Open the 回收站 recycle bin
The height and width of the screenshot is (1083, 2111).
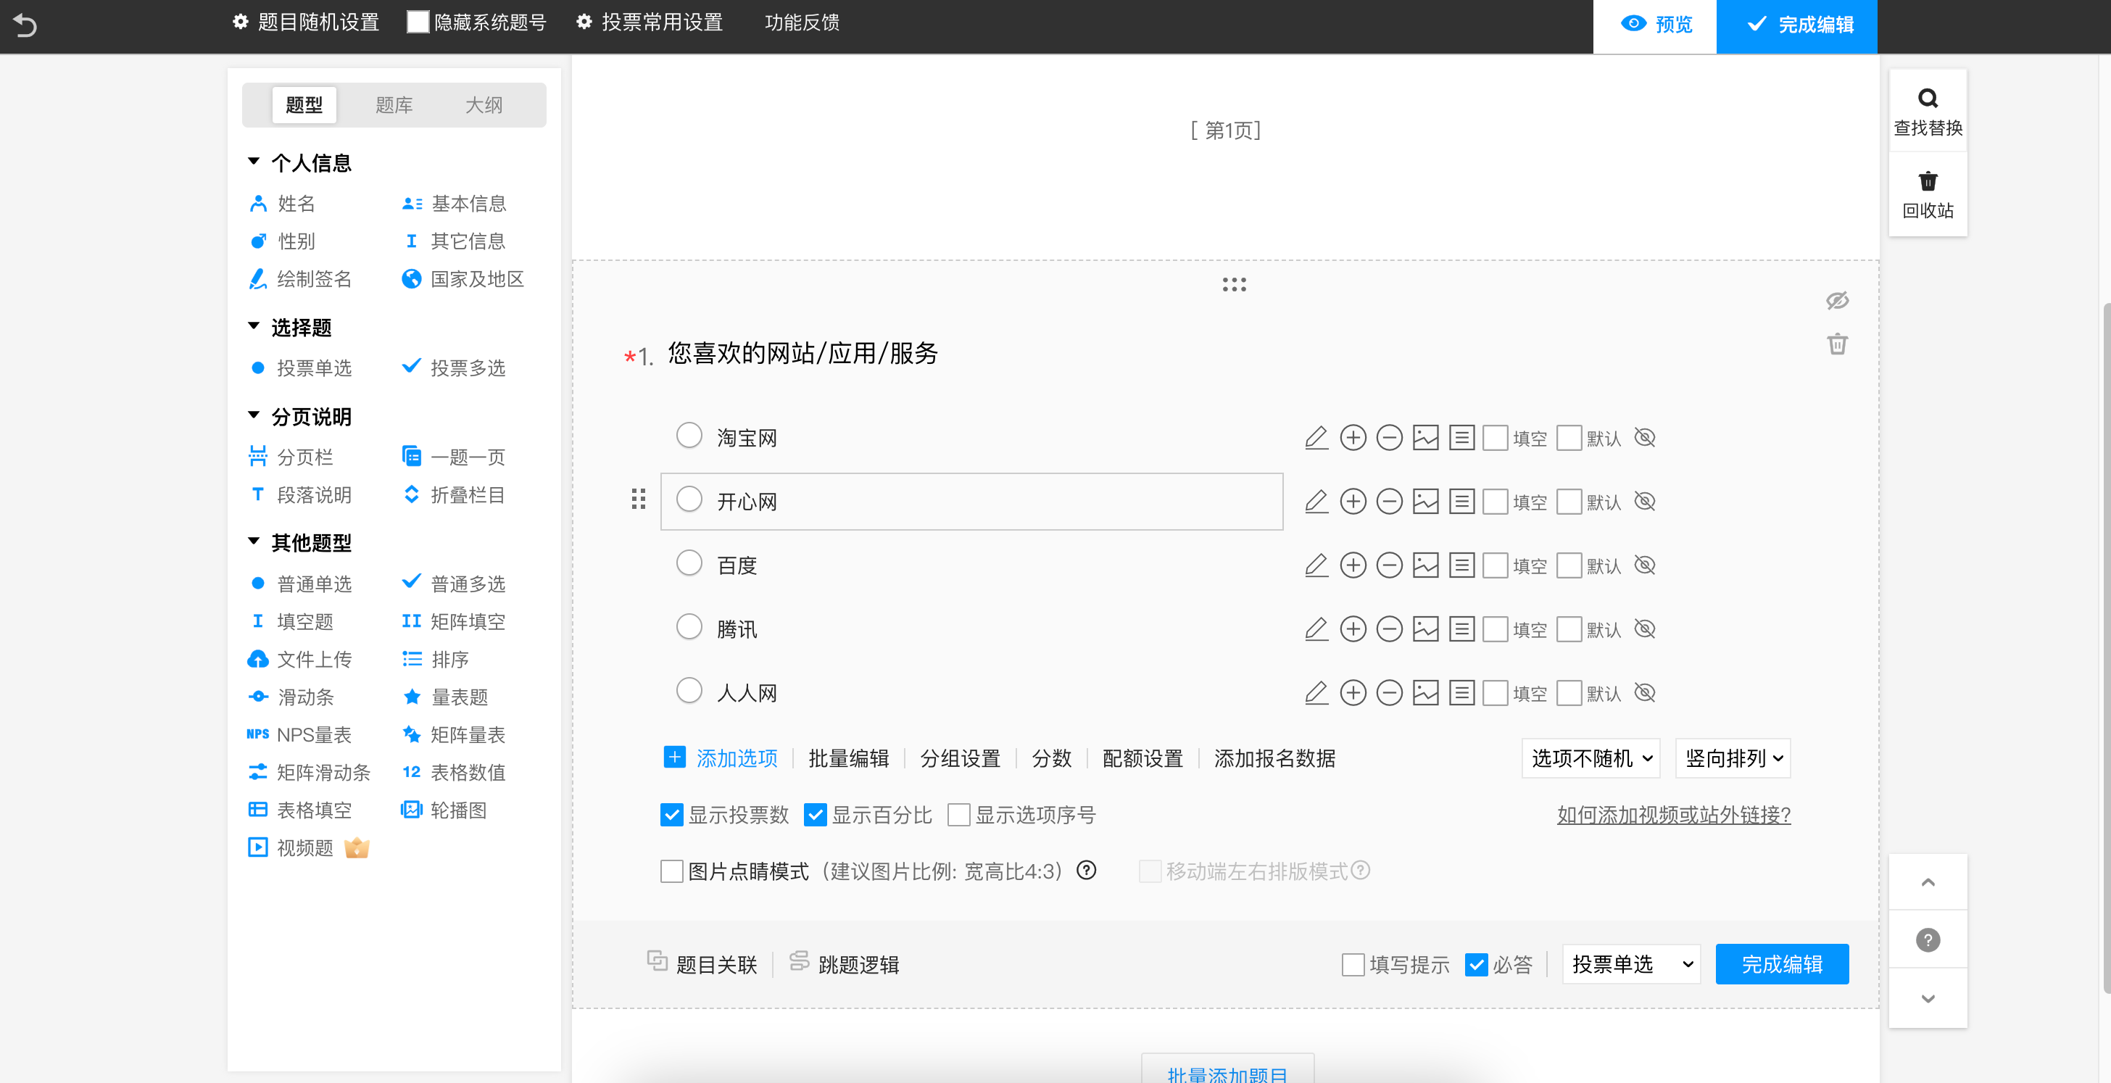(1928, 194)
